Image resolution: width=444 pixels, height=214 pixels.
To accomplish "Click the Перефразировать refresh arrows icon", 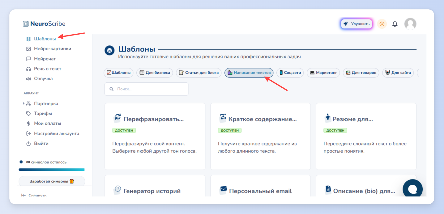I will pos(117,118).
